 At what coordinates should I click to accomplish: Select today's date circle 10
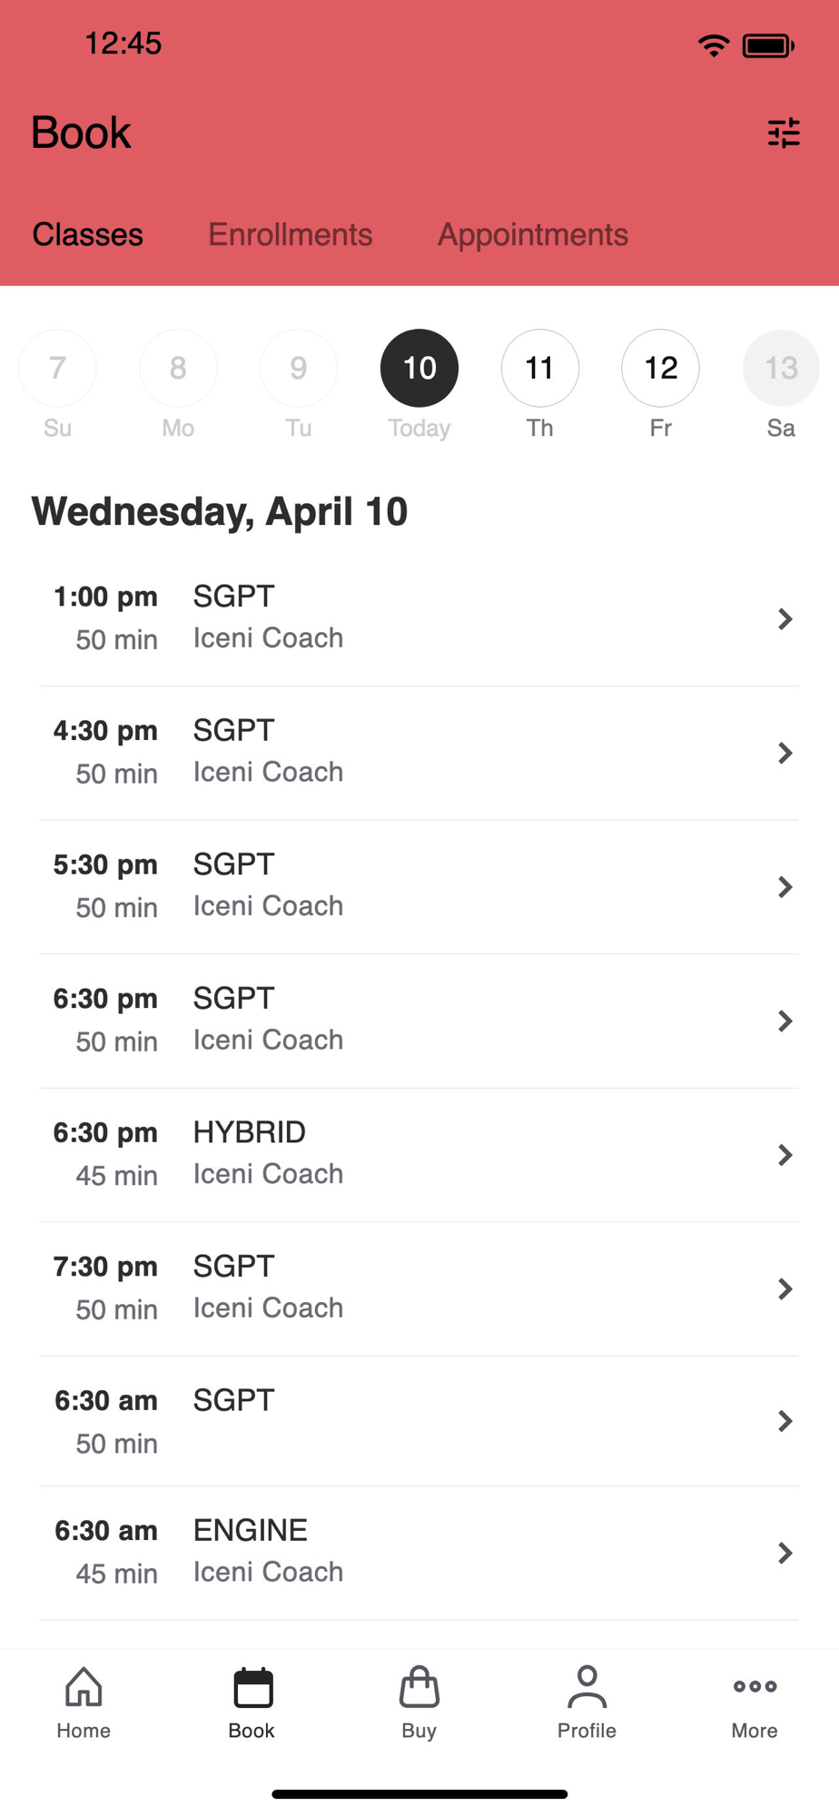(x=419, y=368)
